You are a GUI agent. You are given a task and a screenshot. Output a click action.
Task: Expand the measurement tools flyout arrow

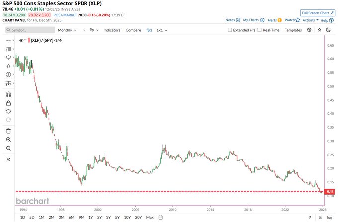[x=13, y=83]
